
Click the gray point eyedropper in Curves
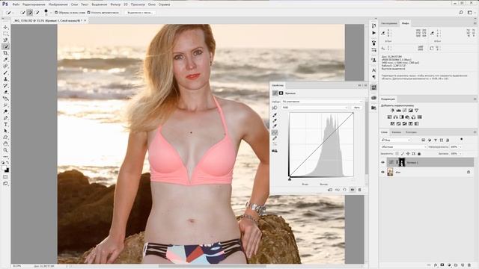tap(275, 120)
